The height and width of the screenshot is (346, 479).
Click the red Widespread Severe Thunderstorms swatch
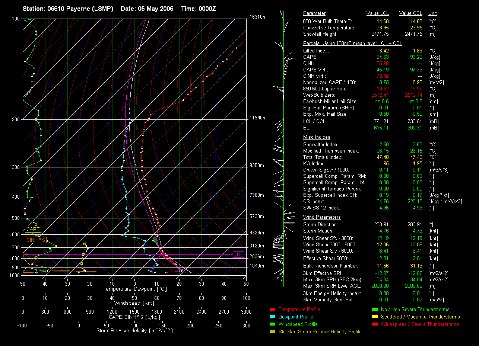pyautogui.click(x=375, y=324)
